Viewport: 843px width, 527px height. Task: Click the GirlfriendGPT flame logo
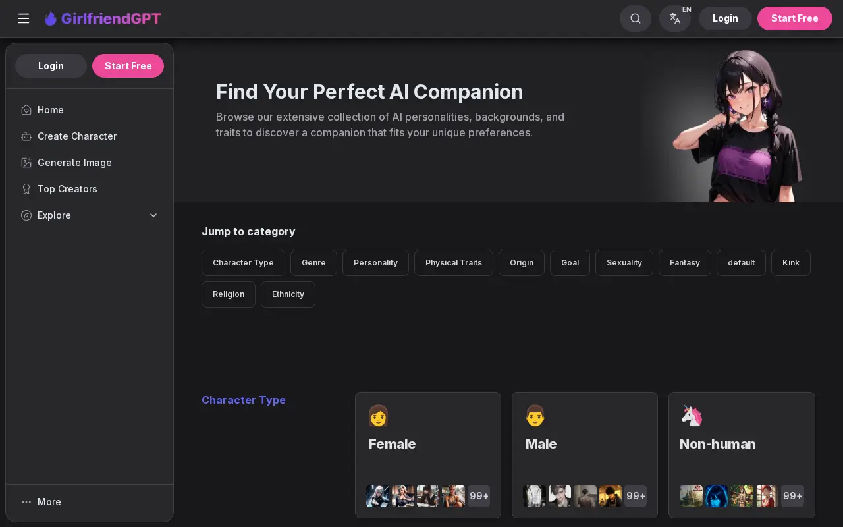click(x=51, y=18)
